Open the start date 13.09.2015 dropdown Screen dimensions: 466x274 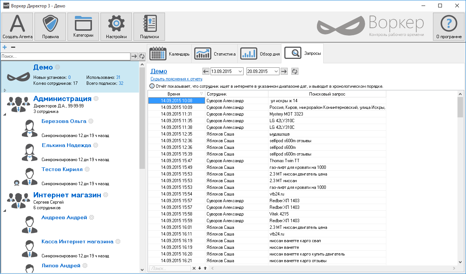point(240,71)
